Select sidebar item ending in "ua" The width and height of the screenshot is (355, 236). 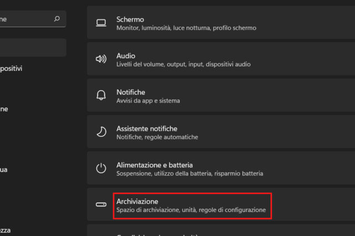4,170
